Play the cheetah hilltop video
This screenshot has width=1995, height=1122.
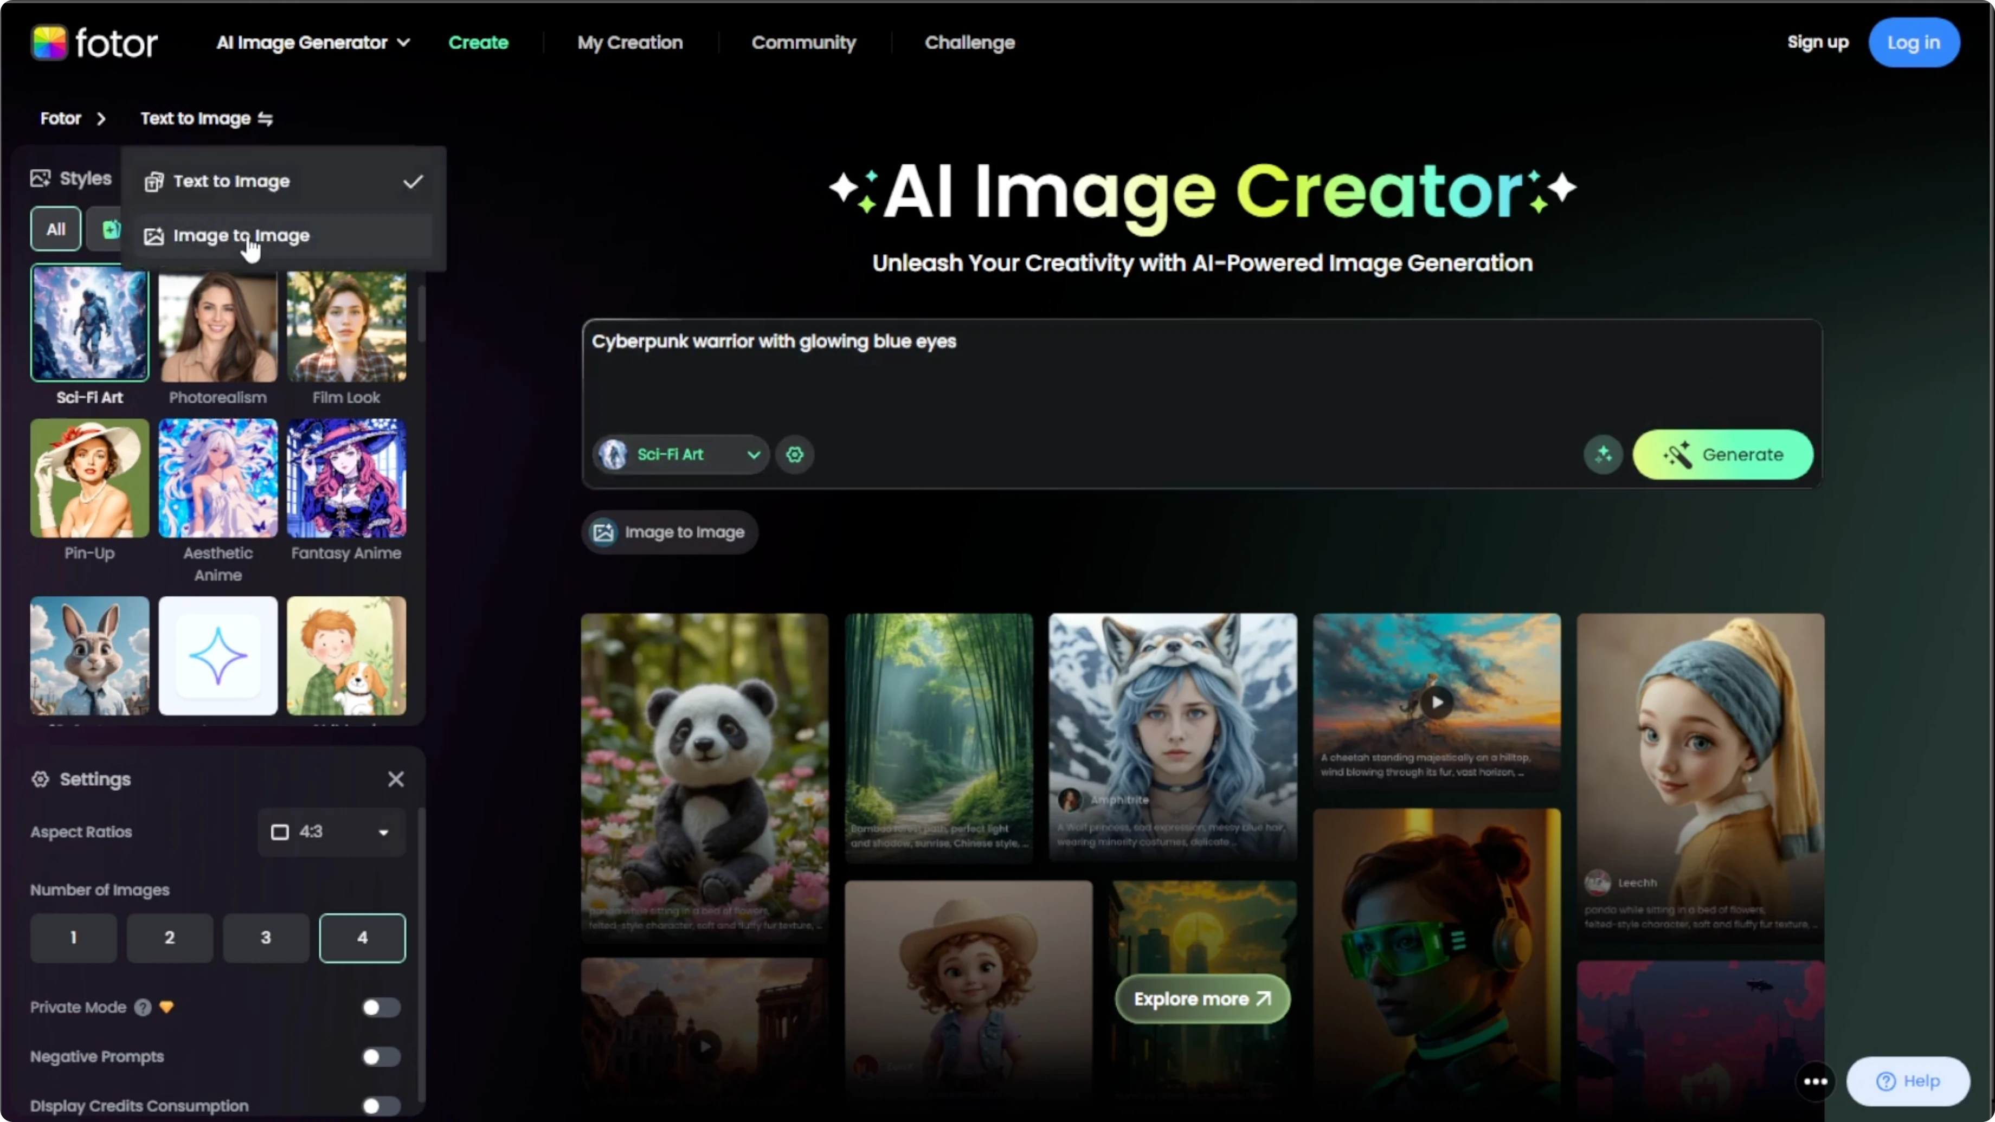pyautogui.click(x=1437, y=702)
